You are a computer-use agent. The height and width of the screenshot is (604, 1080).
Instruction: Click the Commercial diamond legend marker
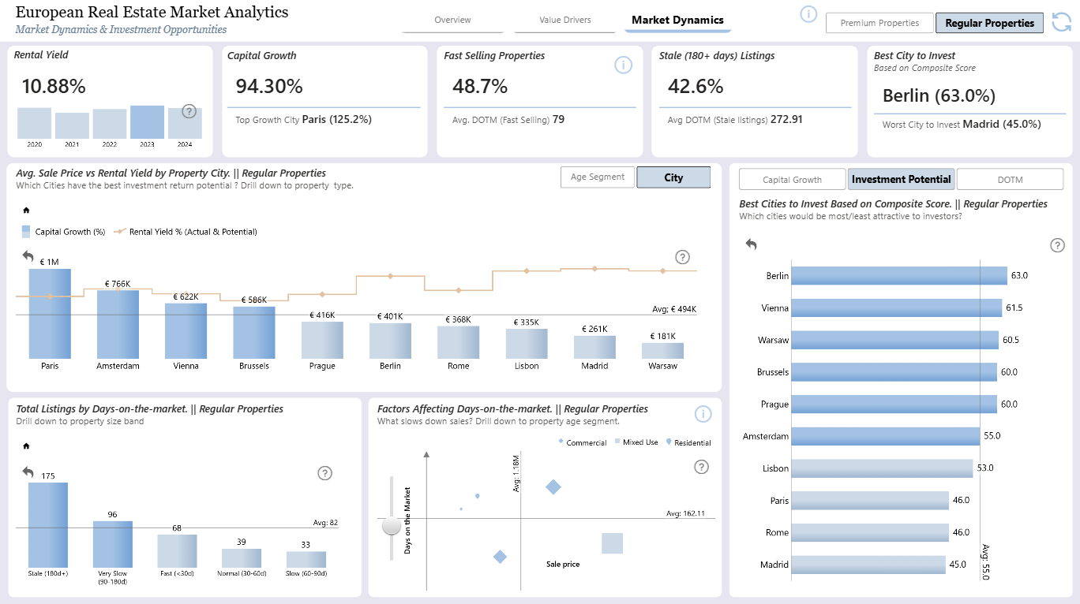(x=561, y=442)
